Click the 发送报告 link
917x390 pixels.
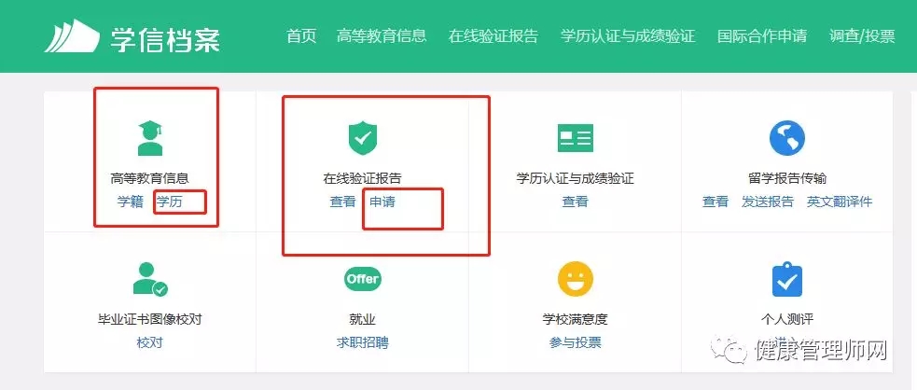tap(768, 202)
